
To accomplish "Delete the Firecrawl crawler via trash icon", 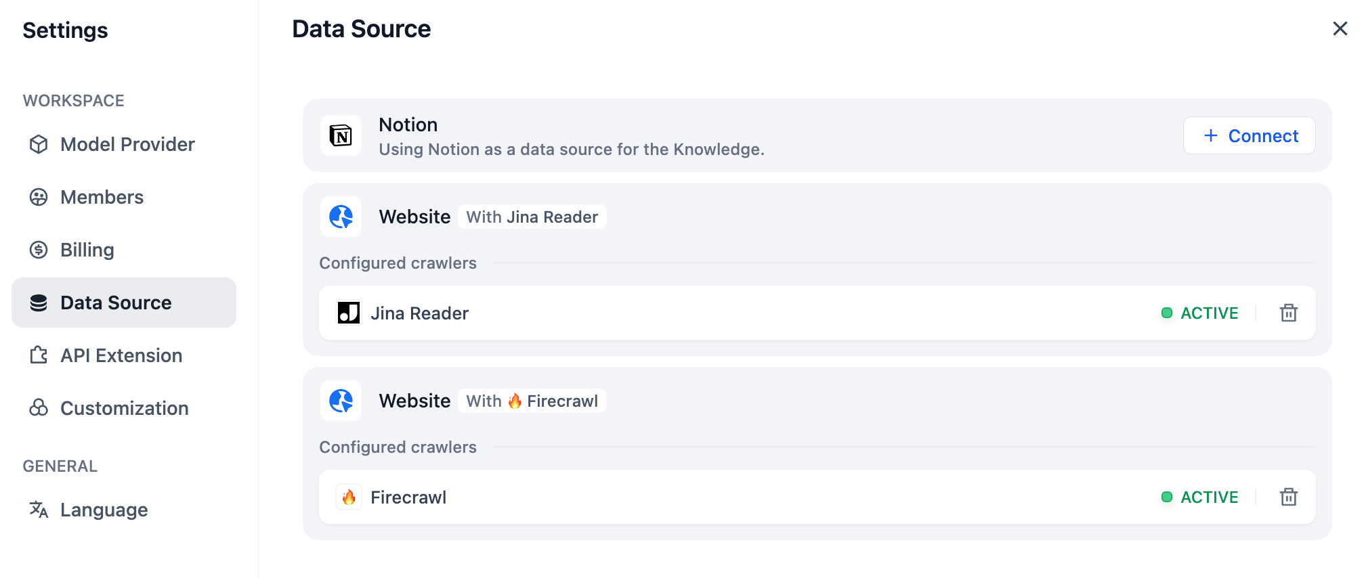I will click(x=1288, y=497).
